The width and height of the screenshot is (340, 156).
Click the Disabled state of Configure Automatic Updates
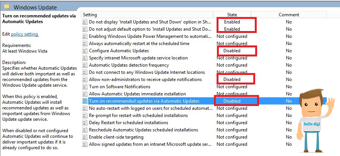[232, 51]
